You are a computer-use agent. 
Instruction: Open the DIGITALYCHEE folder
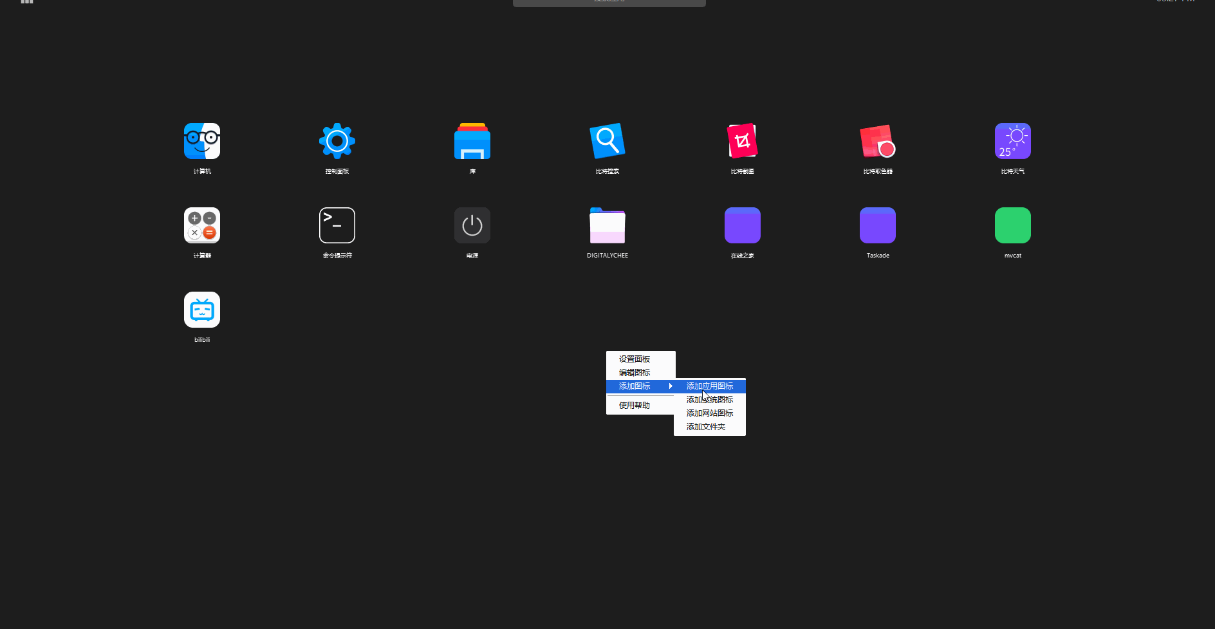coord(607,225)
